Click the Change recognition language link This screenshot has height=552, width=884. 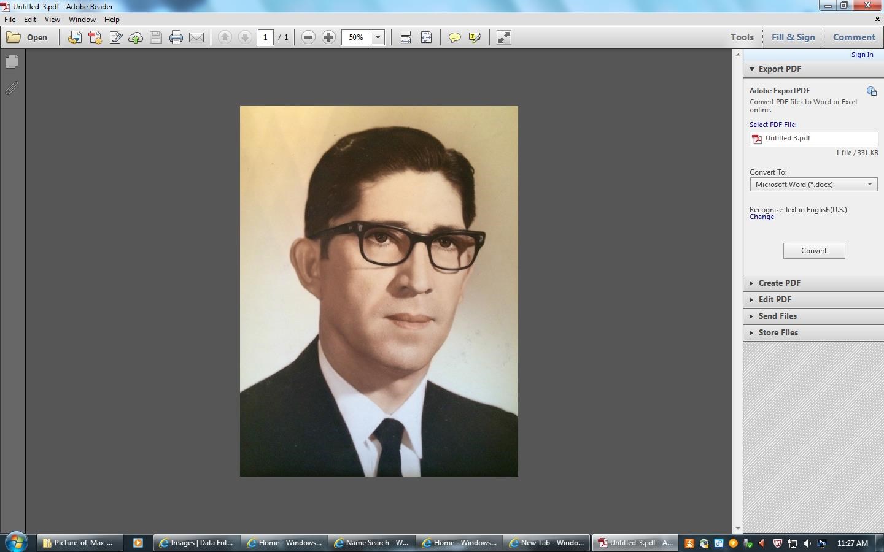[761, 217]
